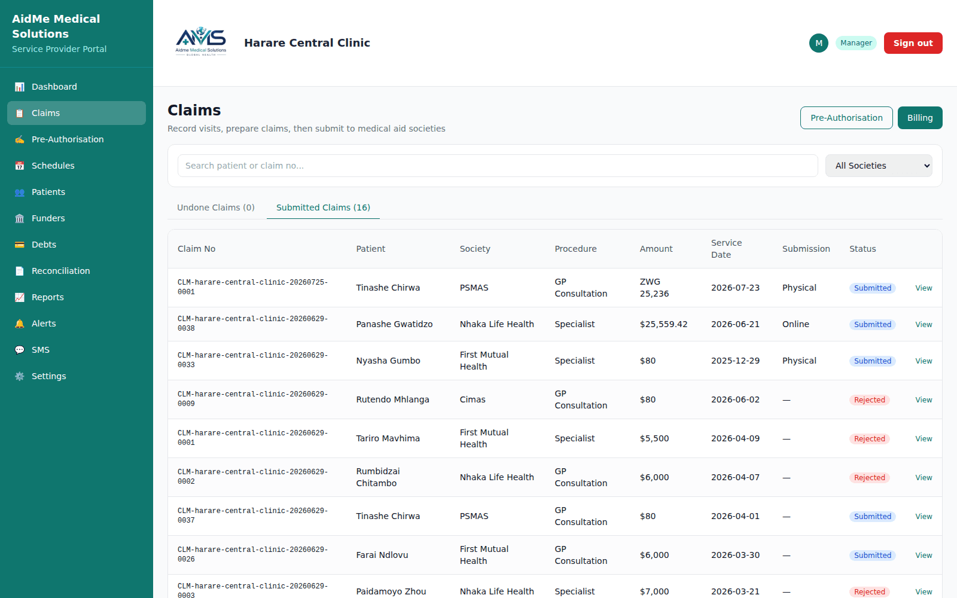Click the Service Date column header
Screen dimensions: 957x598
pyautogui.click(x=726, y=249)
